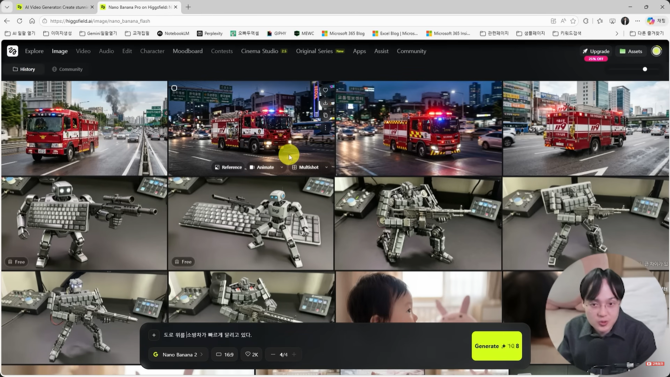The height and width of the screenshot is (377, 670).
Task: Increase image count with the plus button
Action: click(x=294, y=355)
